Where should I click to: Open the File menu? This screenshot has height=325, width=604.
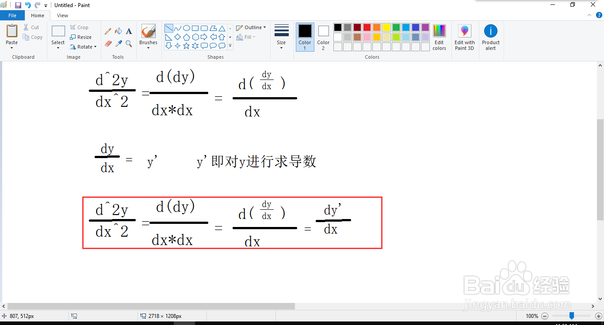click(x=12, y=15)
